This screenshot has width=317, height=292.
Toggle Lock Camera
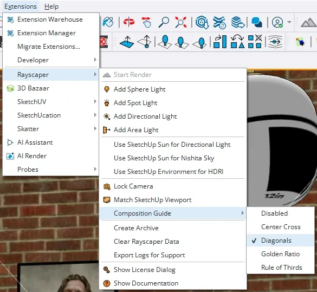173,186
